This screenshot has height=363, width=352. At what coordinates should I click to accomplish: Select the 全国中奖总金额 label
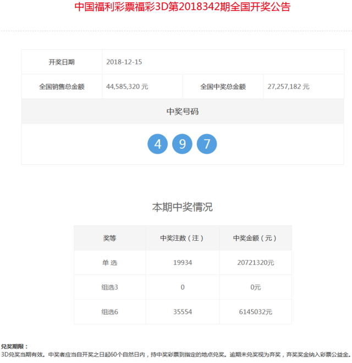pyautogui.click(x=223, y=86)
